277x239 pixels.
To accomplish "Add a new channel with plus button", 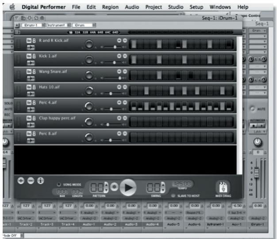I will tap(21, 181).
